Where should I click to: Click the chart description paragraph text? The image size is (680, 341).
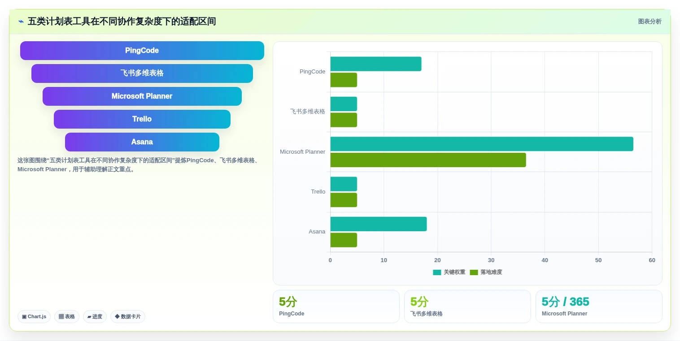138,165
